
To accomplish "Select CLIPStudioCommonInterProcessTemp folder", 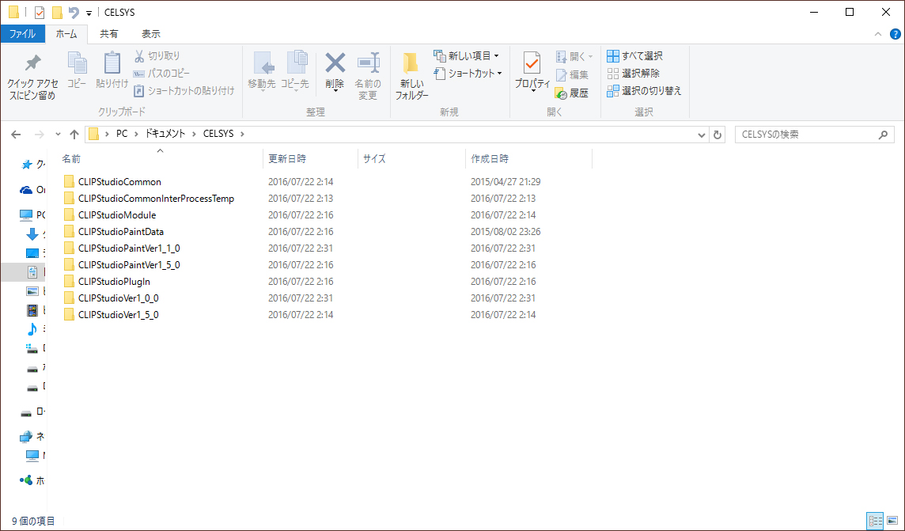I will 156,199.
